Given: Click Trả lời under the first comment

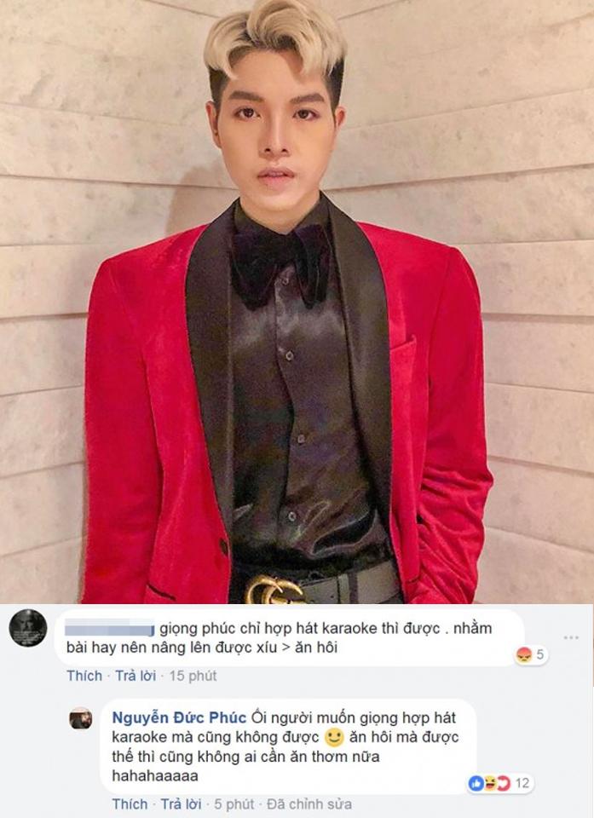Looking at the screenshot, I should [x=136, y=676].
